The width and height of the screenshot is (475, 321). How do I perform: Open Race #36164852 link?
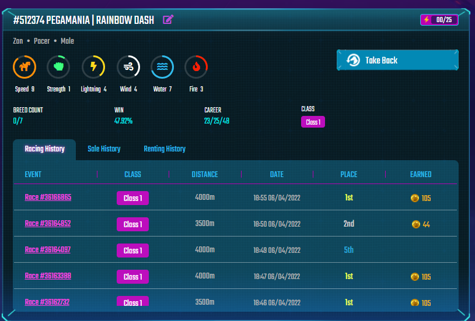pos(48,224)
